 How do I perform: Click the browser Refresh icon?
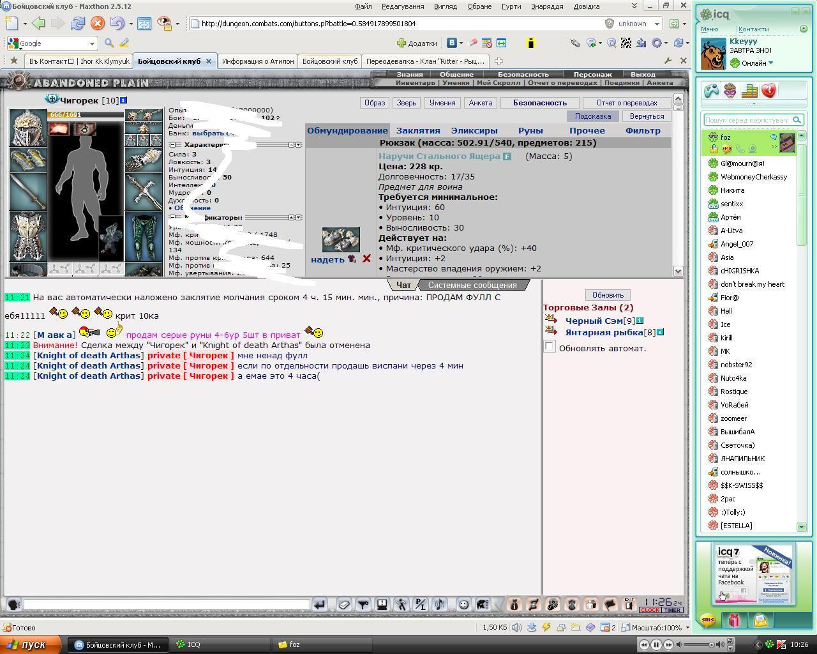[78, 24]
